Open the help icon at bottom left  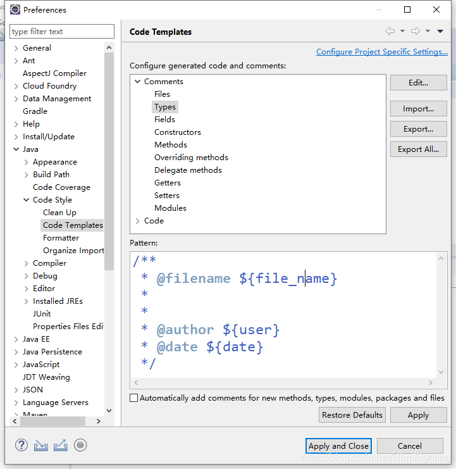click(22, 445)
